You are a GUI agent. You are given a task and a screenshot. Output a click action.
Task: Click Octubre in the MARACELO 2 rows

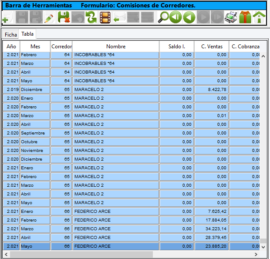pos(35,142)
